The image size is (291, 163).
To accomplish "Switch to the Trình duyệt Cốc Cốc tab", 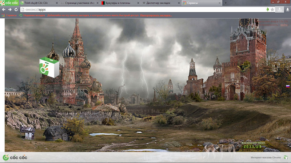I will pos(39,3).
